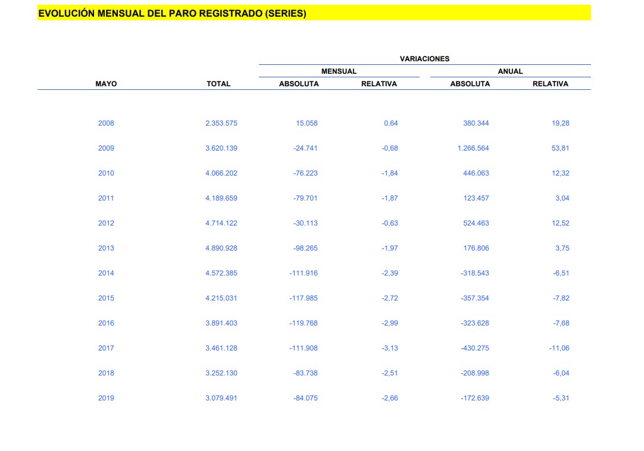Click the 2013 total value 4.890.928
This screenshot has width=644, height=451.
coord(221,248)
